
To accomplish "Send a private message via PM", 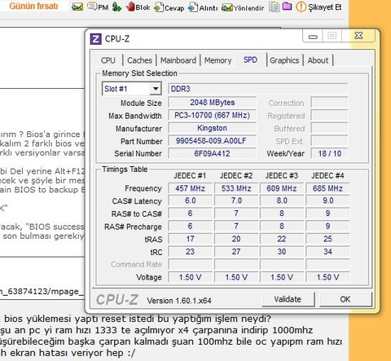I will click(x=98, y=7).
